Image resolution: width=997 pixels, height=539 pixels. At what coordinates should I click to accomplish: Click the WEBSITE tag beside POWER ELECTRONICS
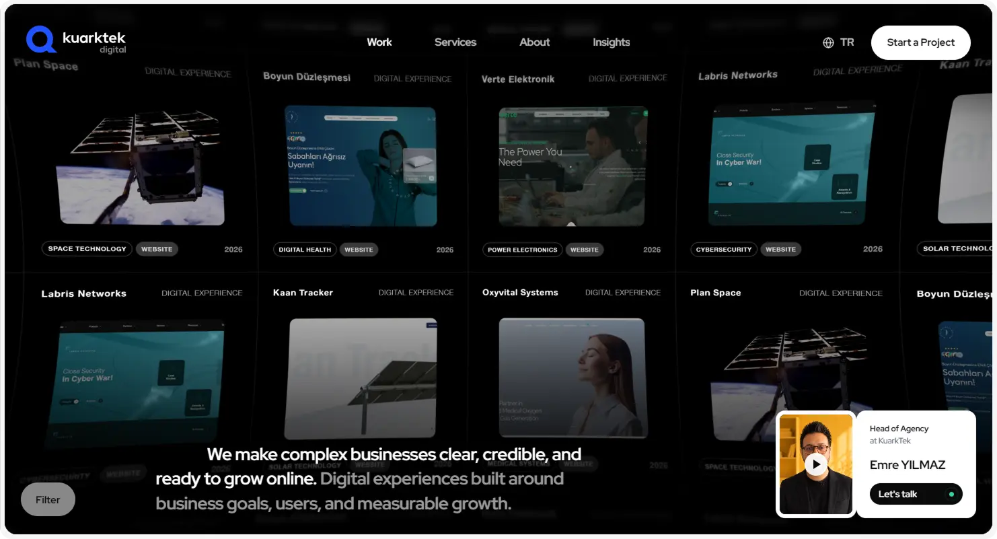(x=585, y=250)
